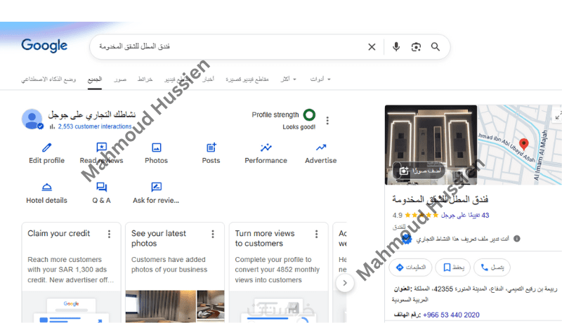Click the Save bookmark button
The height and width of the screenshot is (323, 562).
(x=452, y=268)
